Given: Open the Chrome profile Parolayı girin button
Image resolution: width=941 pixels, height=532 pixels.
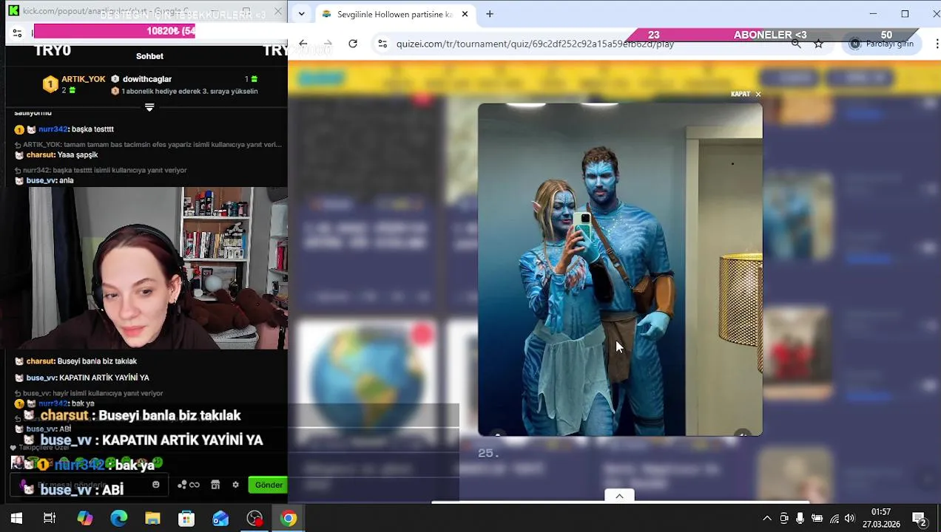Looking at the screenshot, I should [x=881, y=44].
